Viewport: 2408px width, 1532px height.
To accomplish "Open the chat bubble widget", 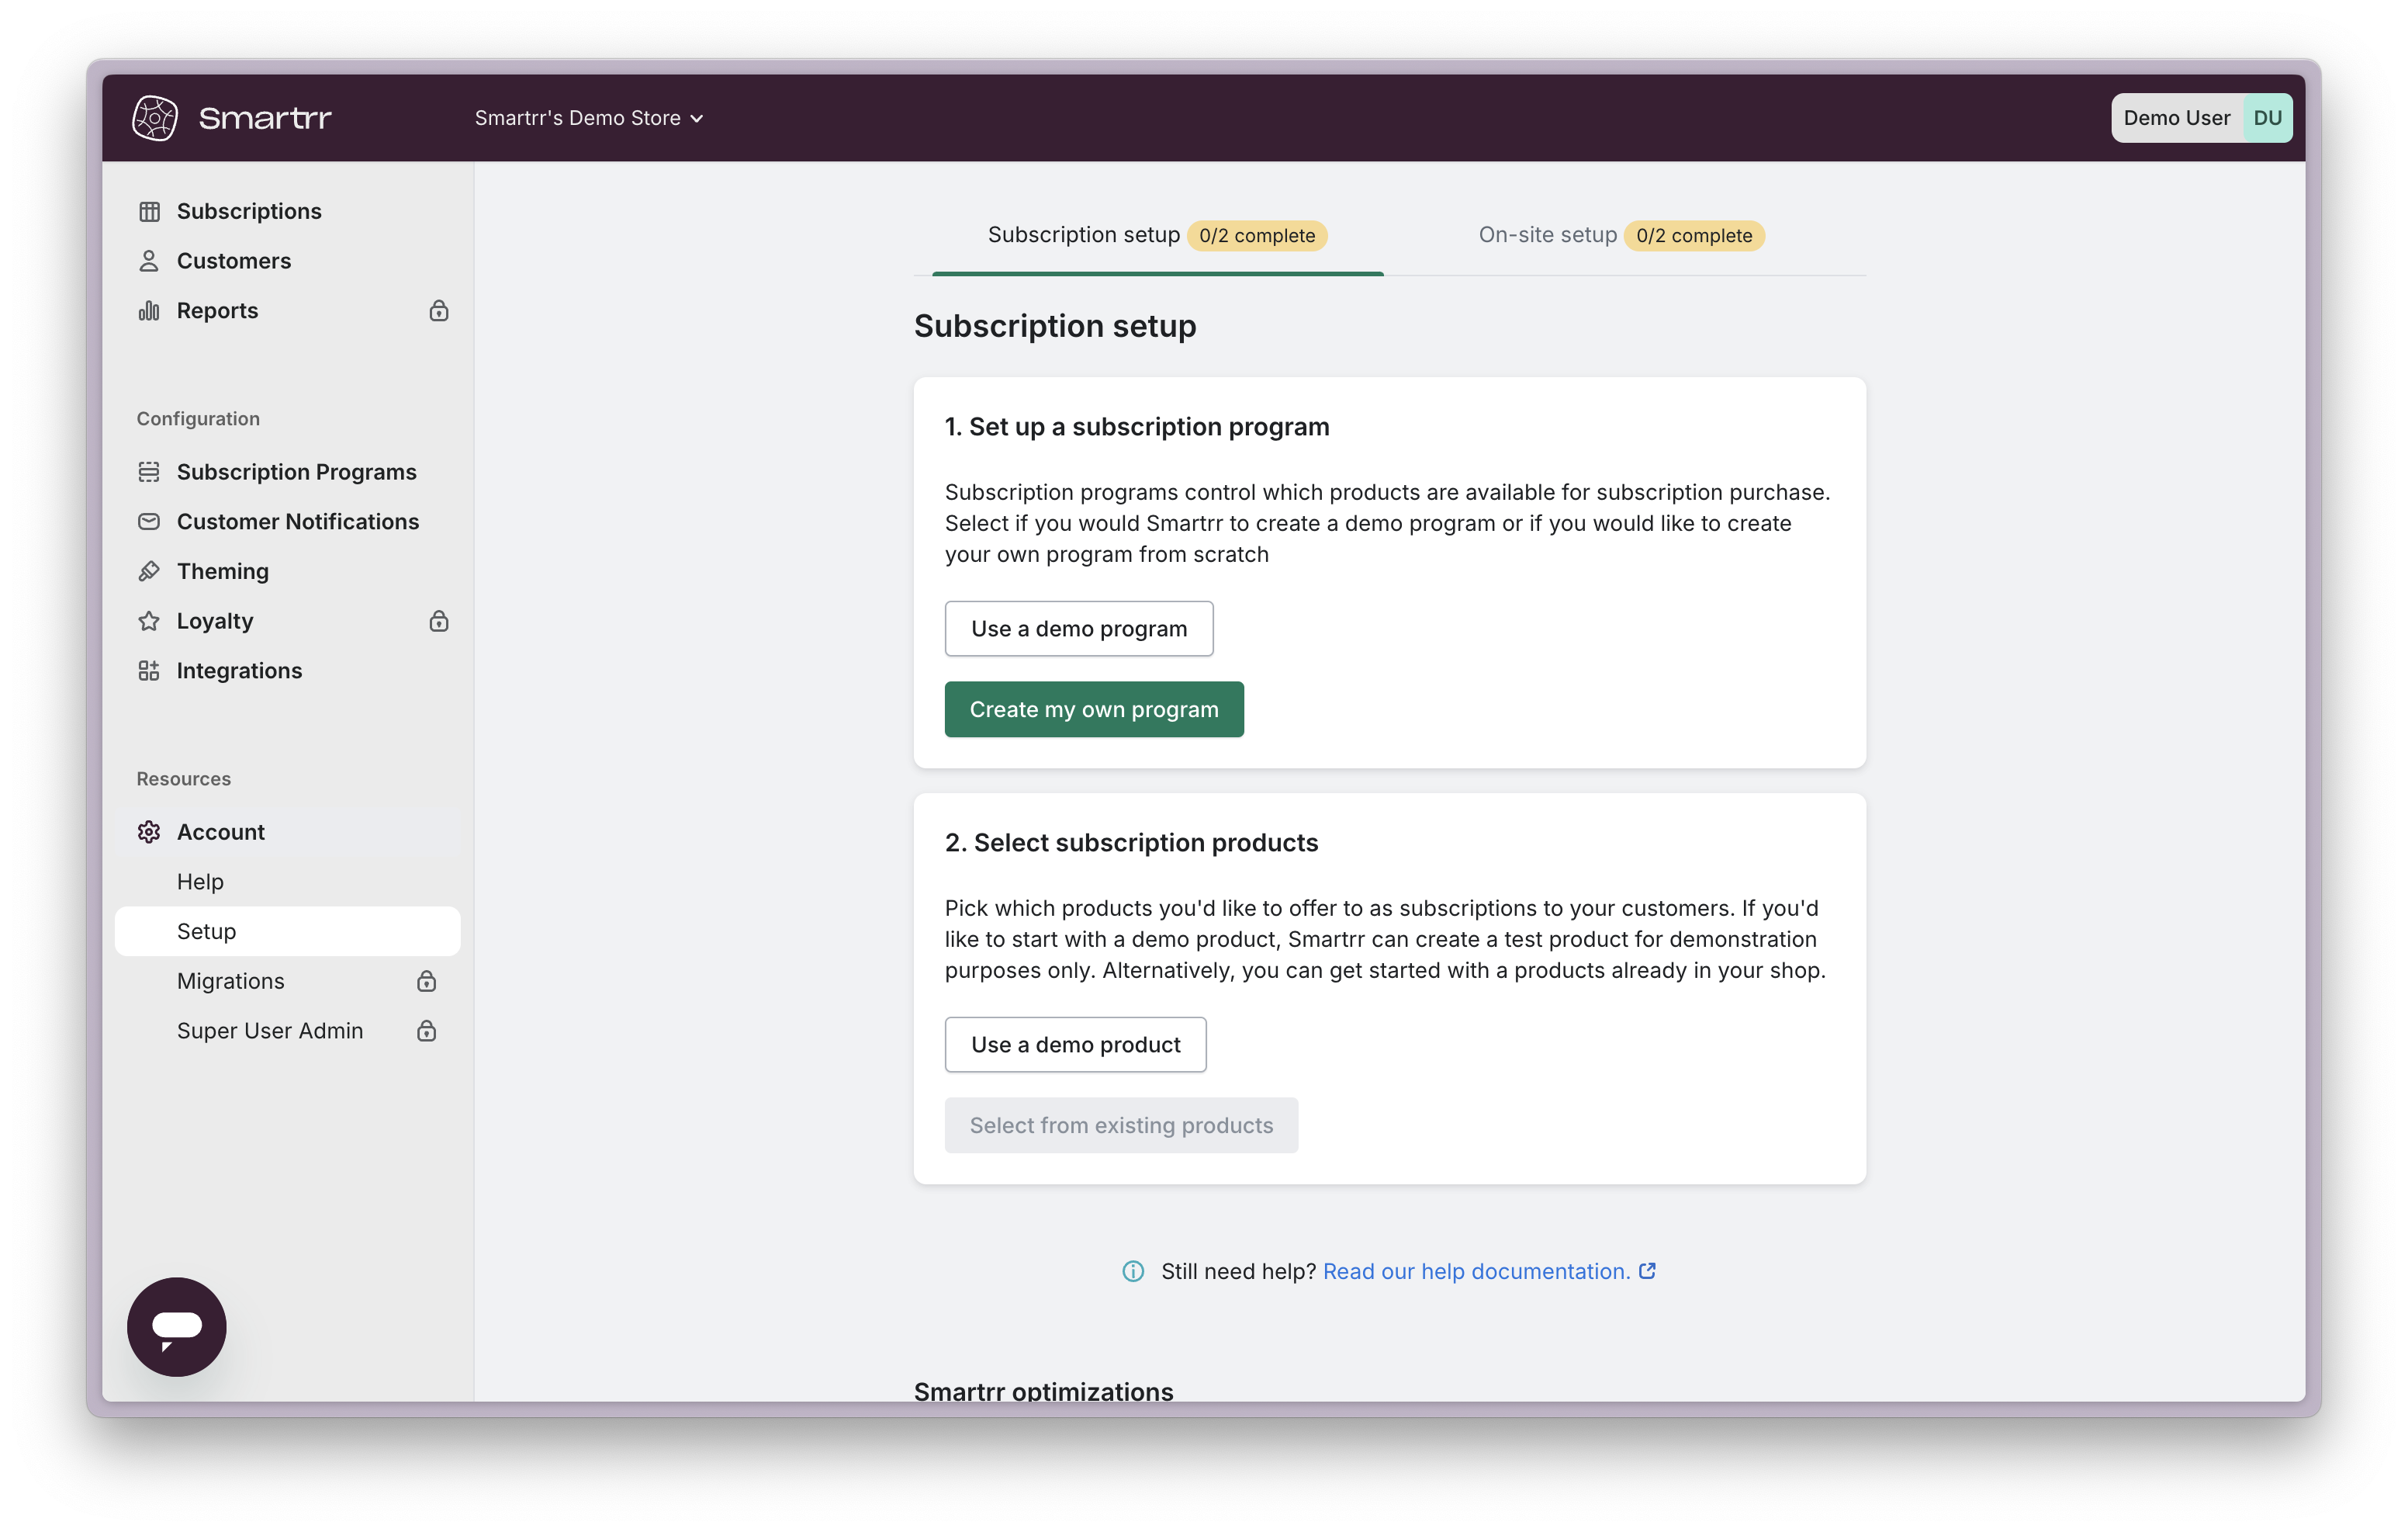I will [177, 1327].
